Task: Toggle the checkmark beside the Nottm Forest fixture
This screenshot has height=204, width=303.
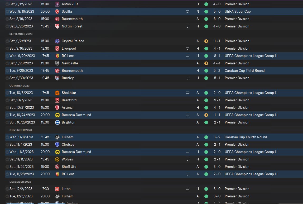Action: click(x=7, y=26)
